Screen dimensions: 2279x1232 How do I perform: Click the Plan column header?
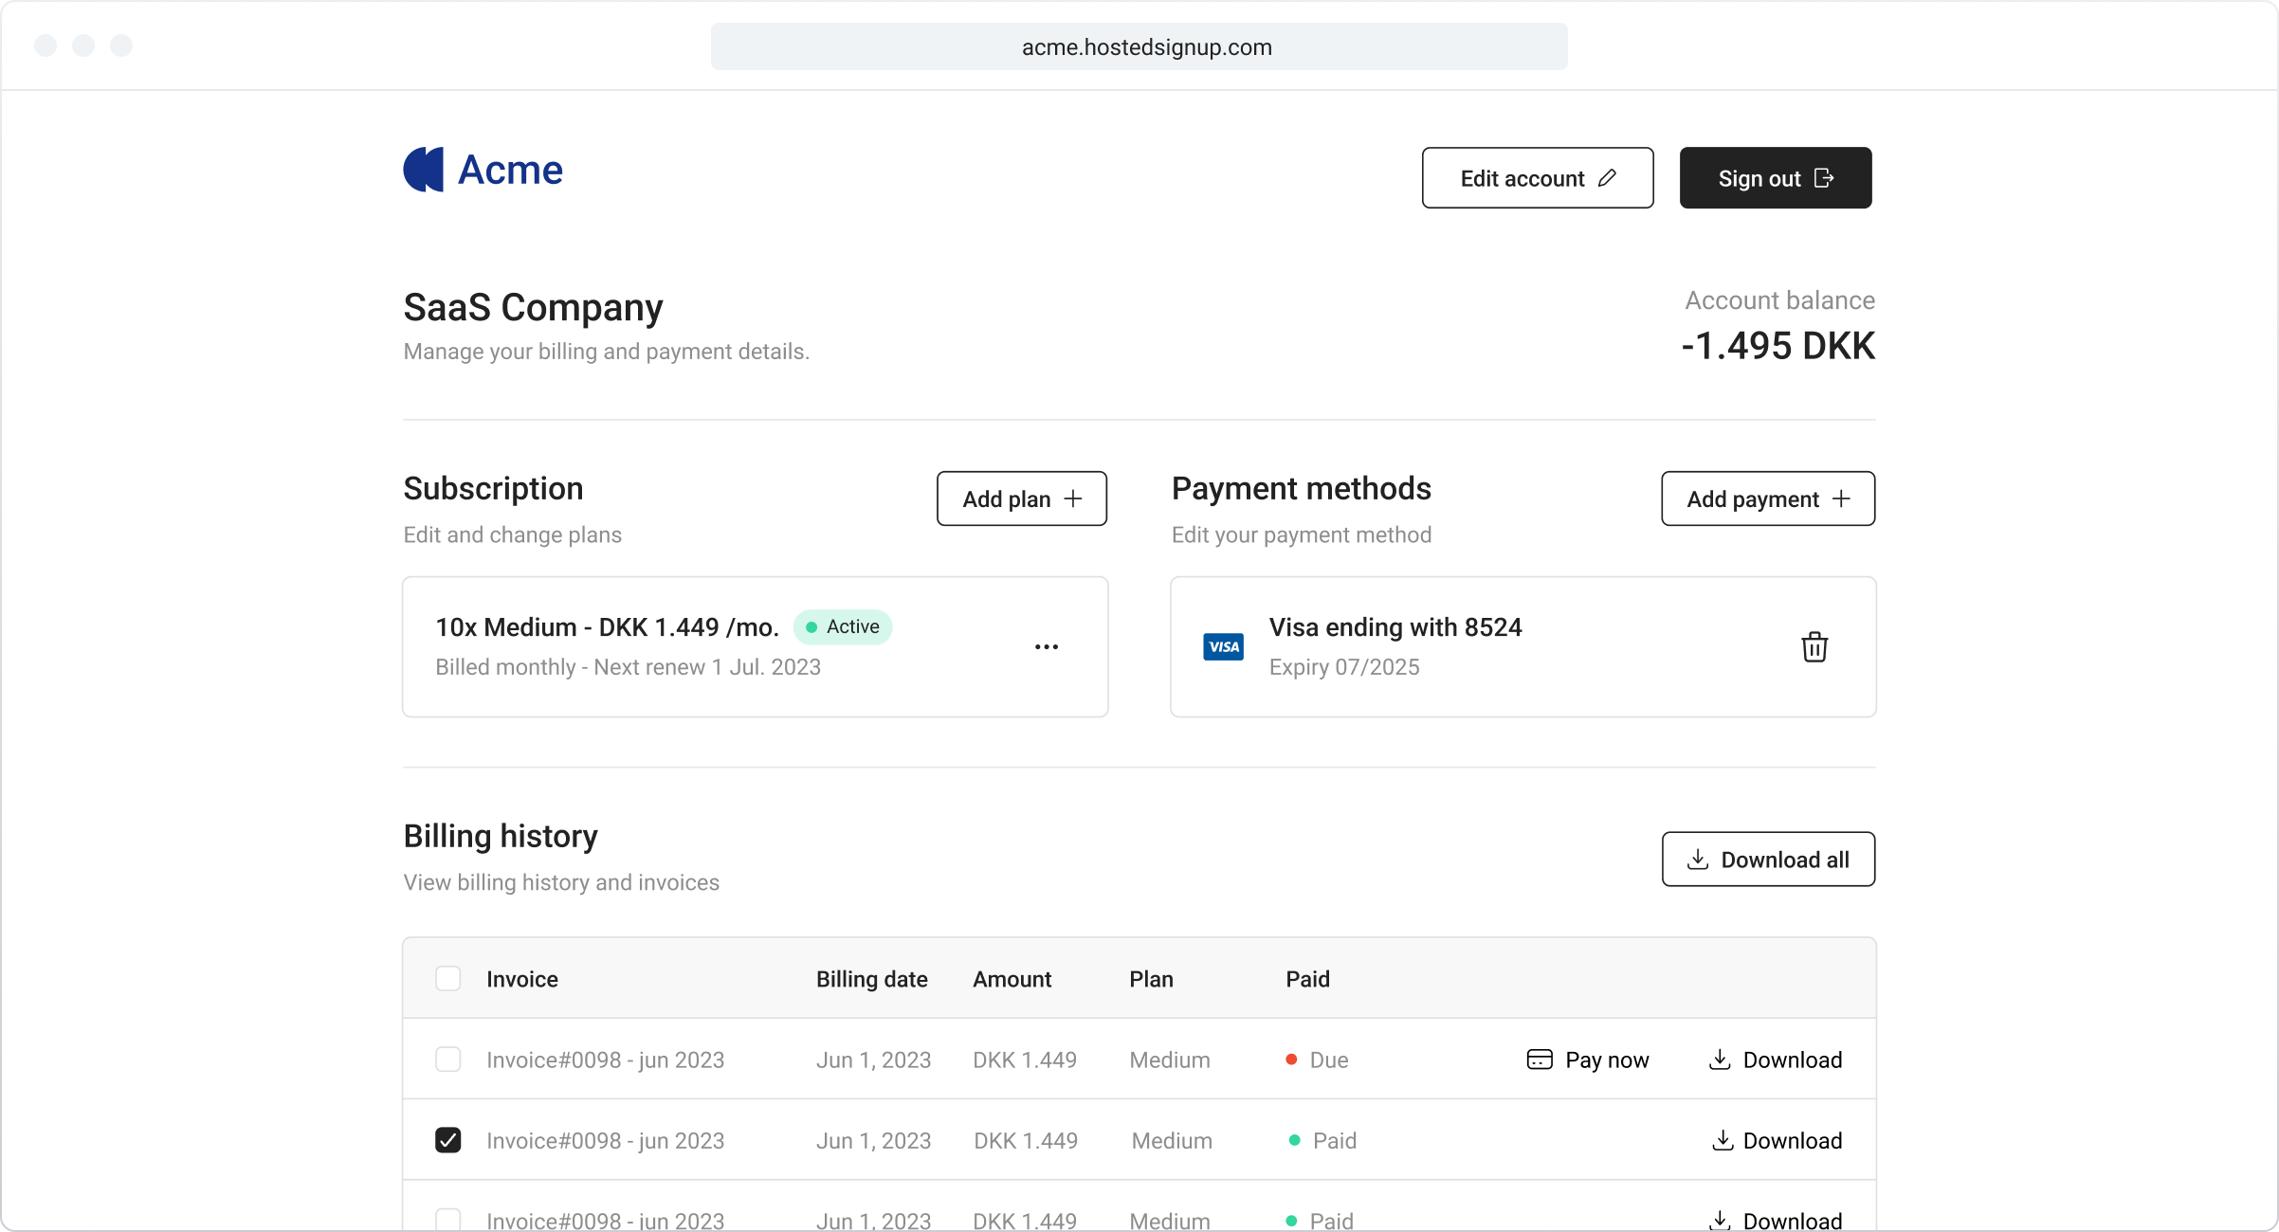1151,979
